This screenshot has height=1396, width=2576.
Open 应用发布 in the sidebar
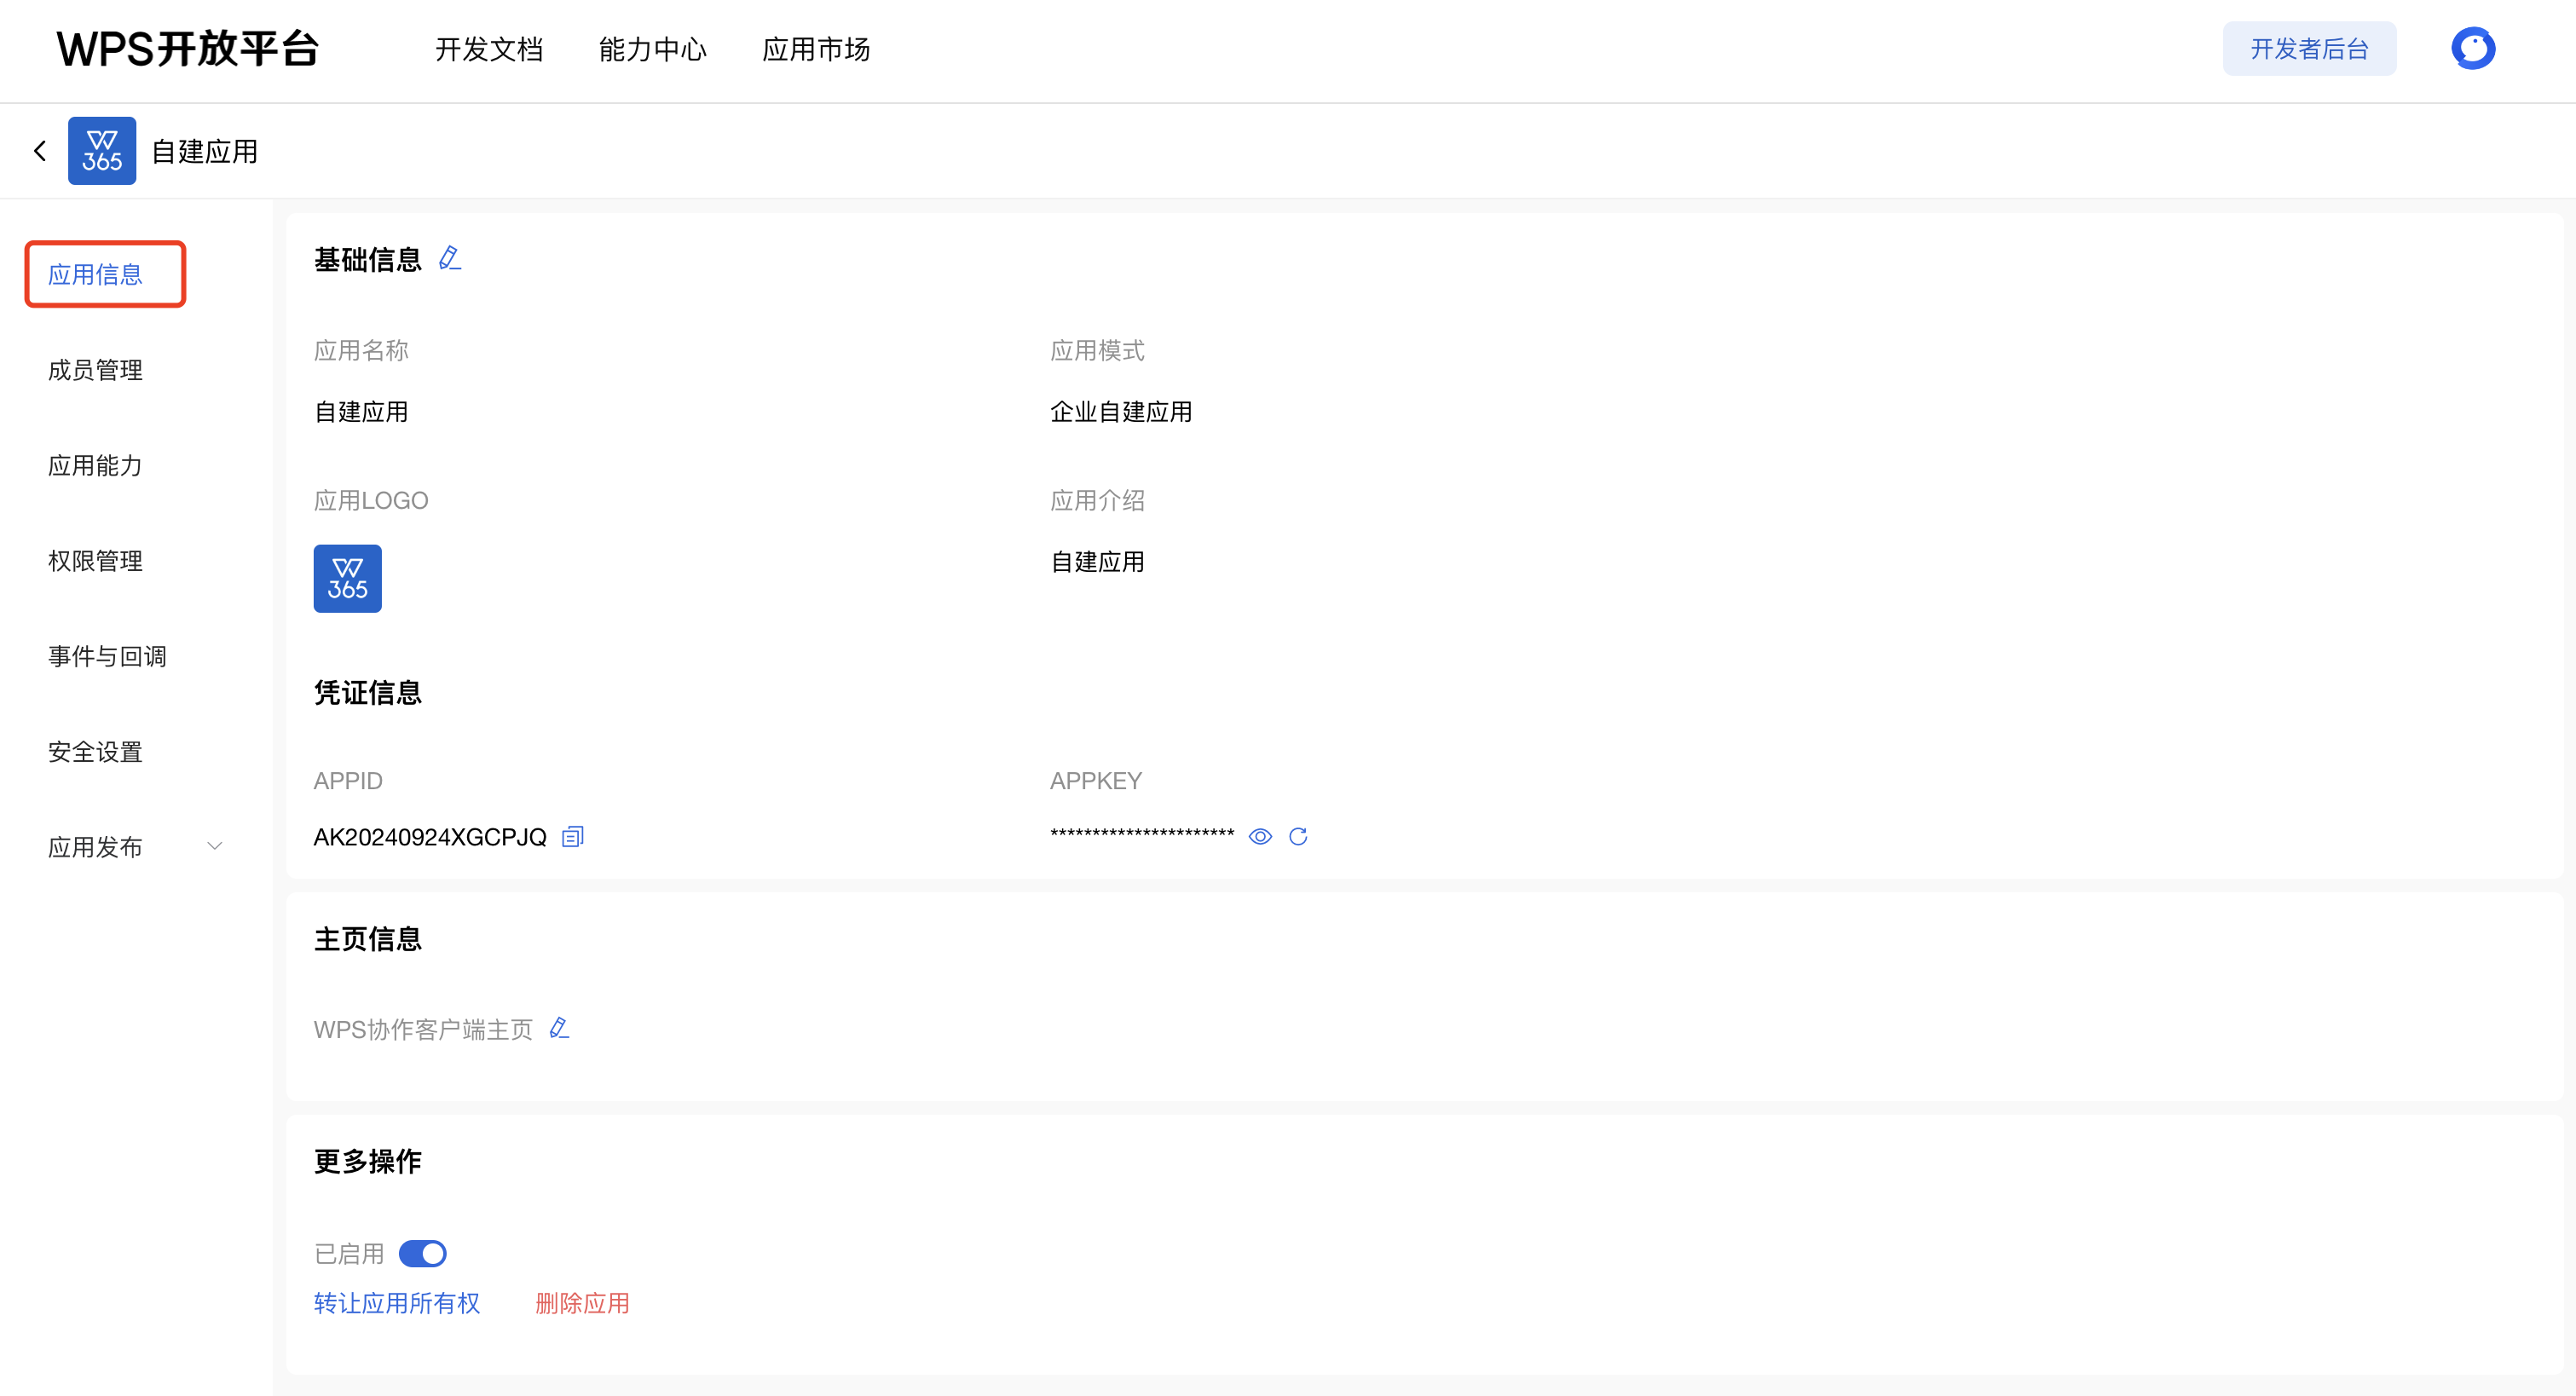pyautogui.click(x=95, y=848)
